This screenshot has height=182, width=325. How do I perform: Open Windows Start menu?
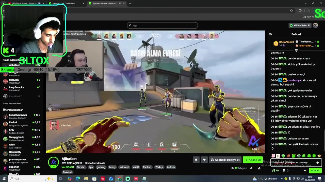click(x=4, y=179)
